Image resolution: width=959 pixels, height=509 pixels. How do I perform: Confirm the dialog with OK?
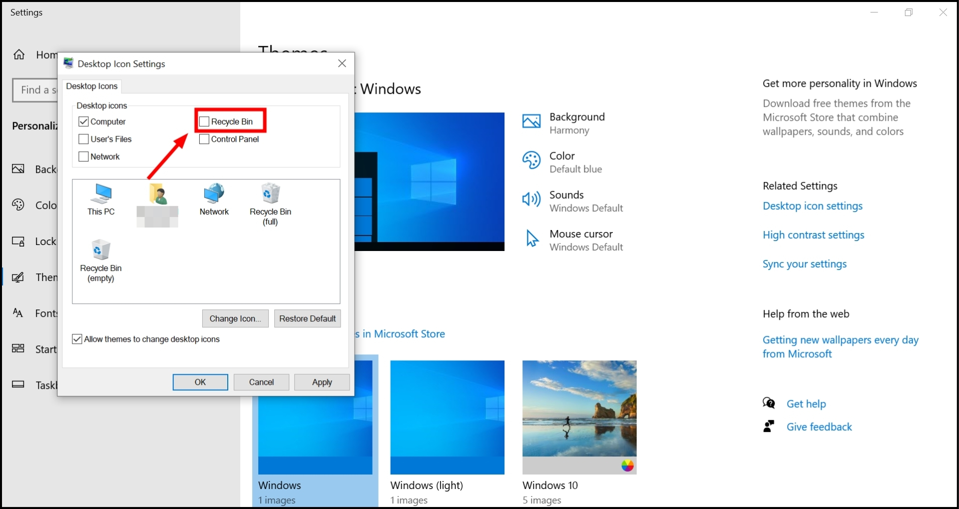200,382
